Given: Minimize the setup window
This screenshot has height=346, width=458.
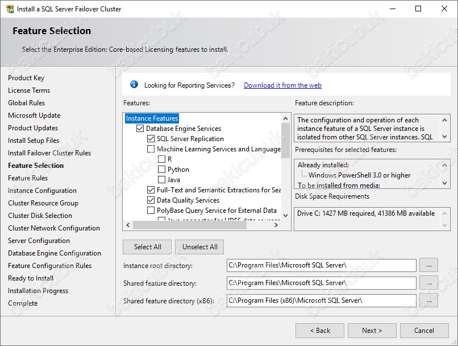Looking at the screenshot, I should (x=393, y=9).
